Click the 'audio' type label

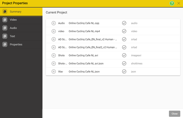click(x=134, y=23)
